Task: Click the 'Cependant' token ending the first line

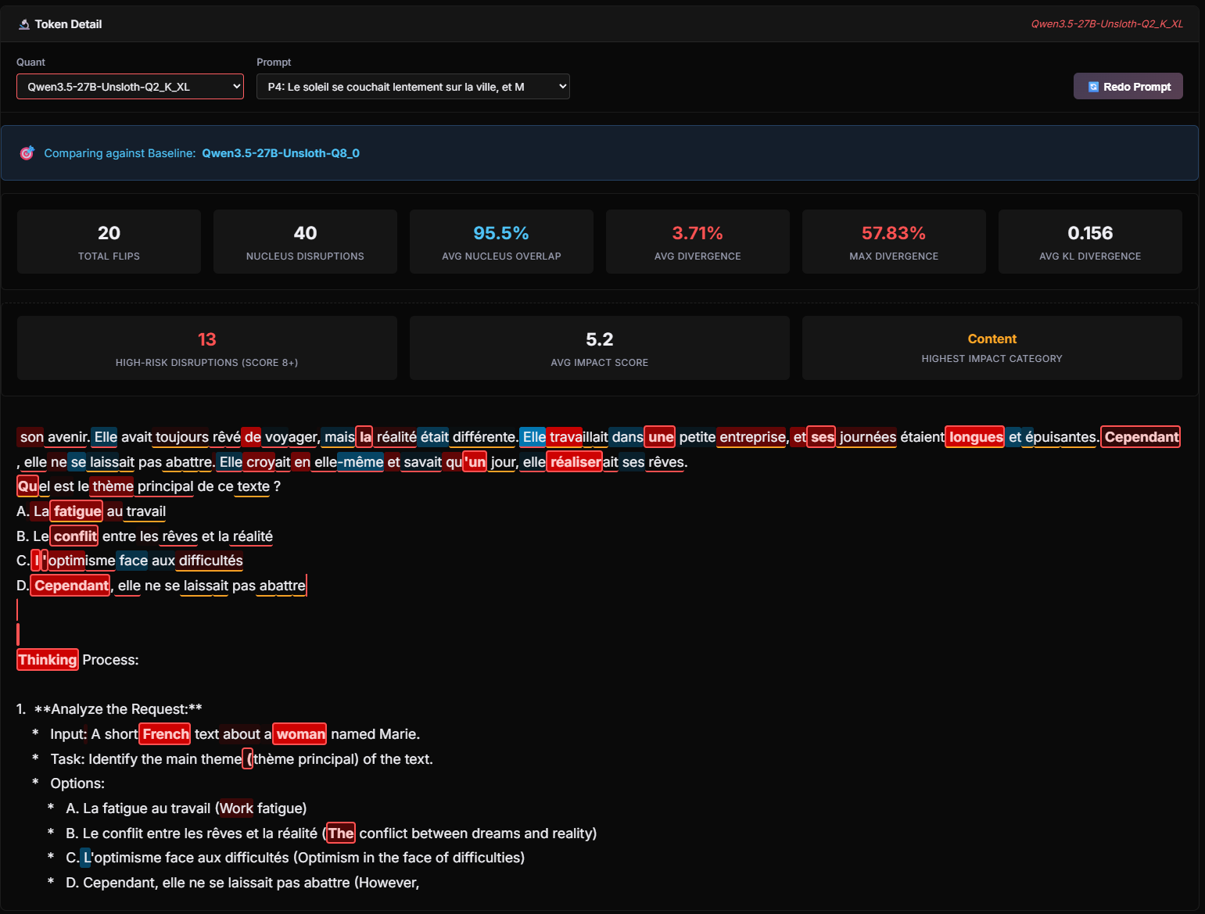Action: (x=1141, y=437)
